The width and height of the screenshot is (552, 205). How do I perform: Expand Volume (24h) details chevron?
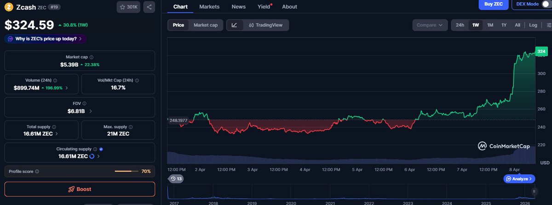coord(67,88)
